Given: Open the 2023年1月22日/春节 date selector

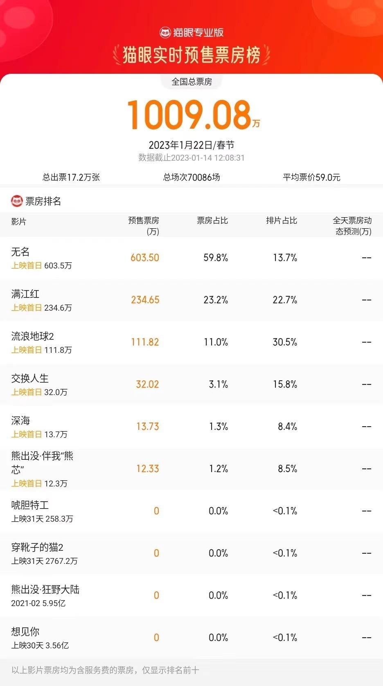Looking at the screenshot, I should [x=191, y=145].
